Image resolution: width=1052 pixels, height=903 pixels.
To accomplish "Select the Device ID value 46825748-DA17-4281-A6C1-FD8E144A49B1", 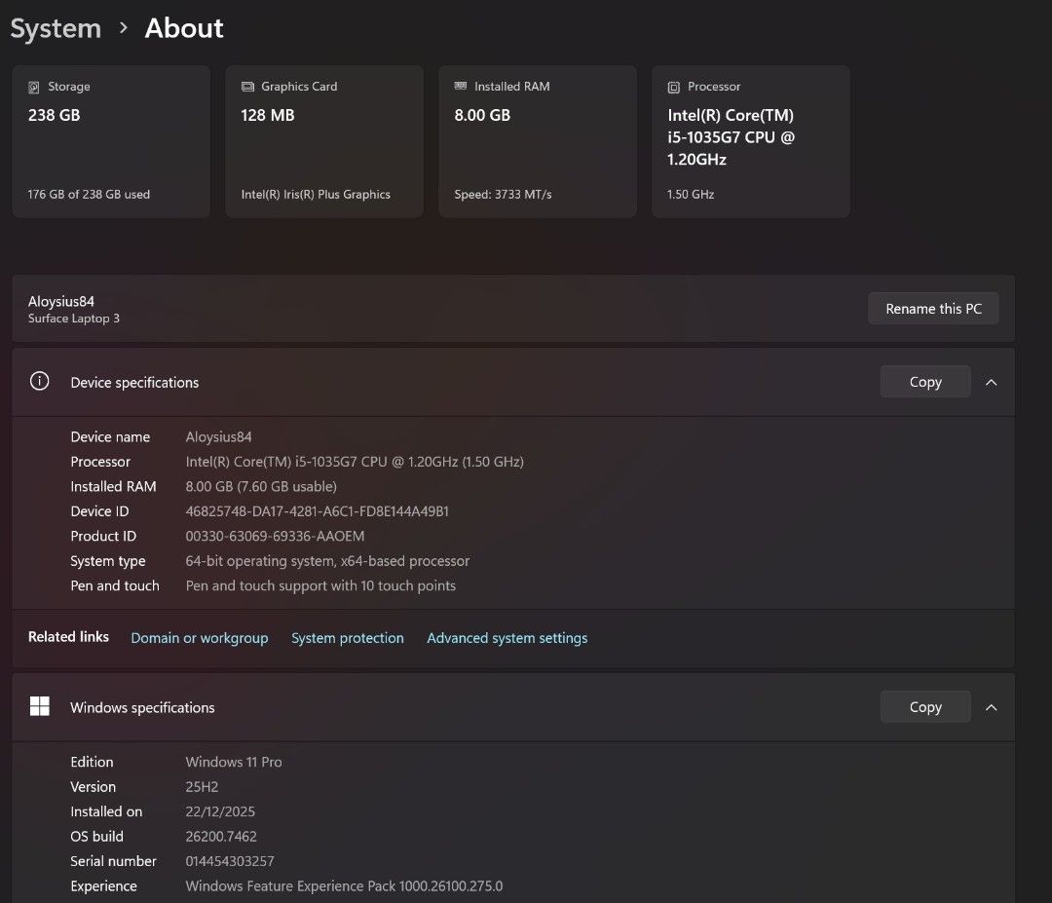I will (x=318, y=511).
